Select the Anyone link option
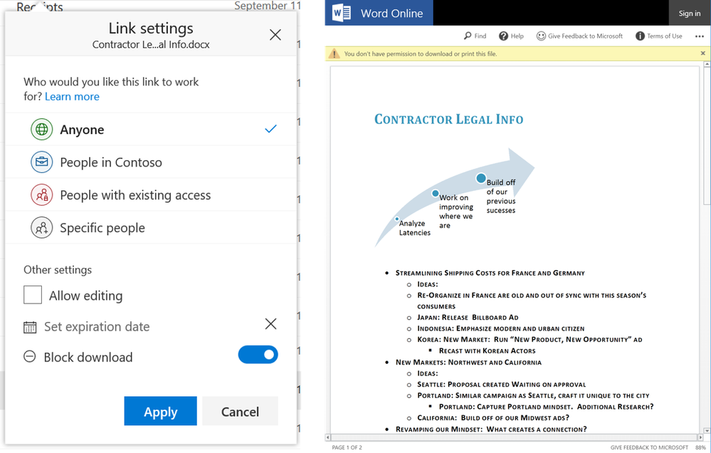 point(151,130)
